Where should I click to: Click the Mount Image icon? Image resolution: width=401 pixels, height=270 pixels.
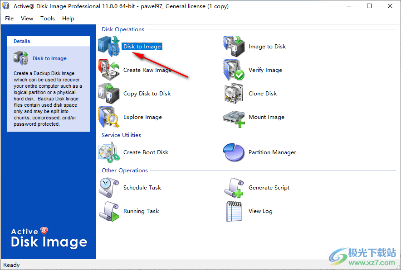(234, 117)
